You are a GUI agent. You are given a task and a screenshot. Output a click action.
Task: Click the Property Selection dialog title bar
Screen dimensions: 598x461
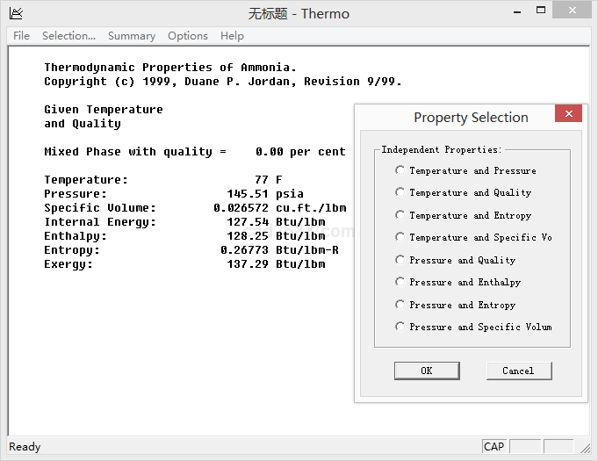[457, 118]
